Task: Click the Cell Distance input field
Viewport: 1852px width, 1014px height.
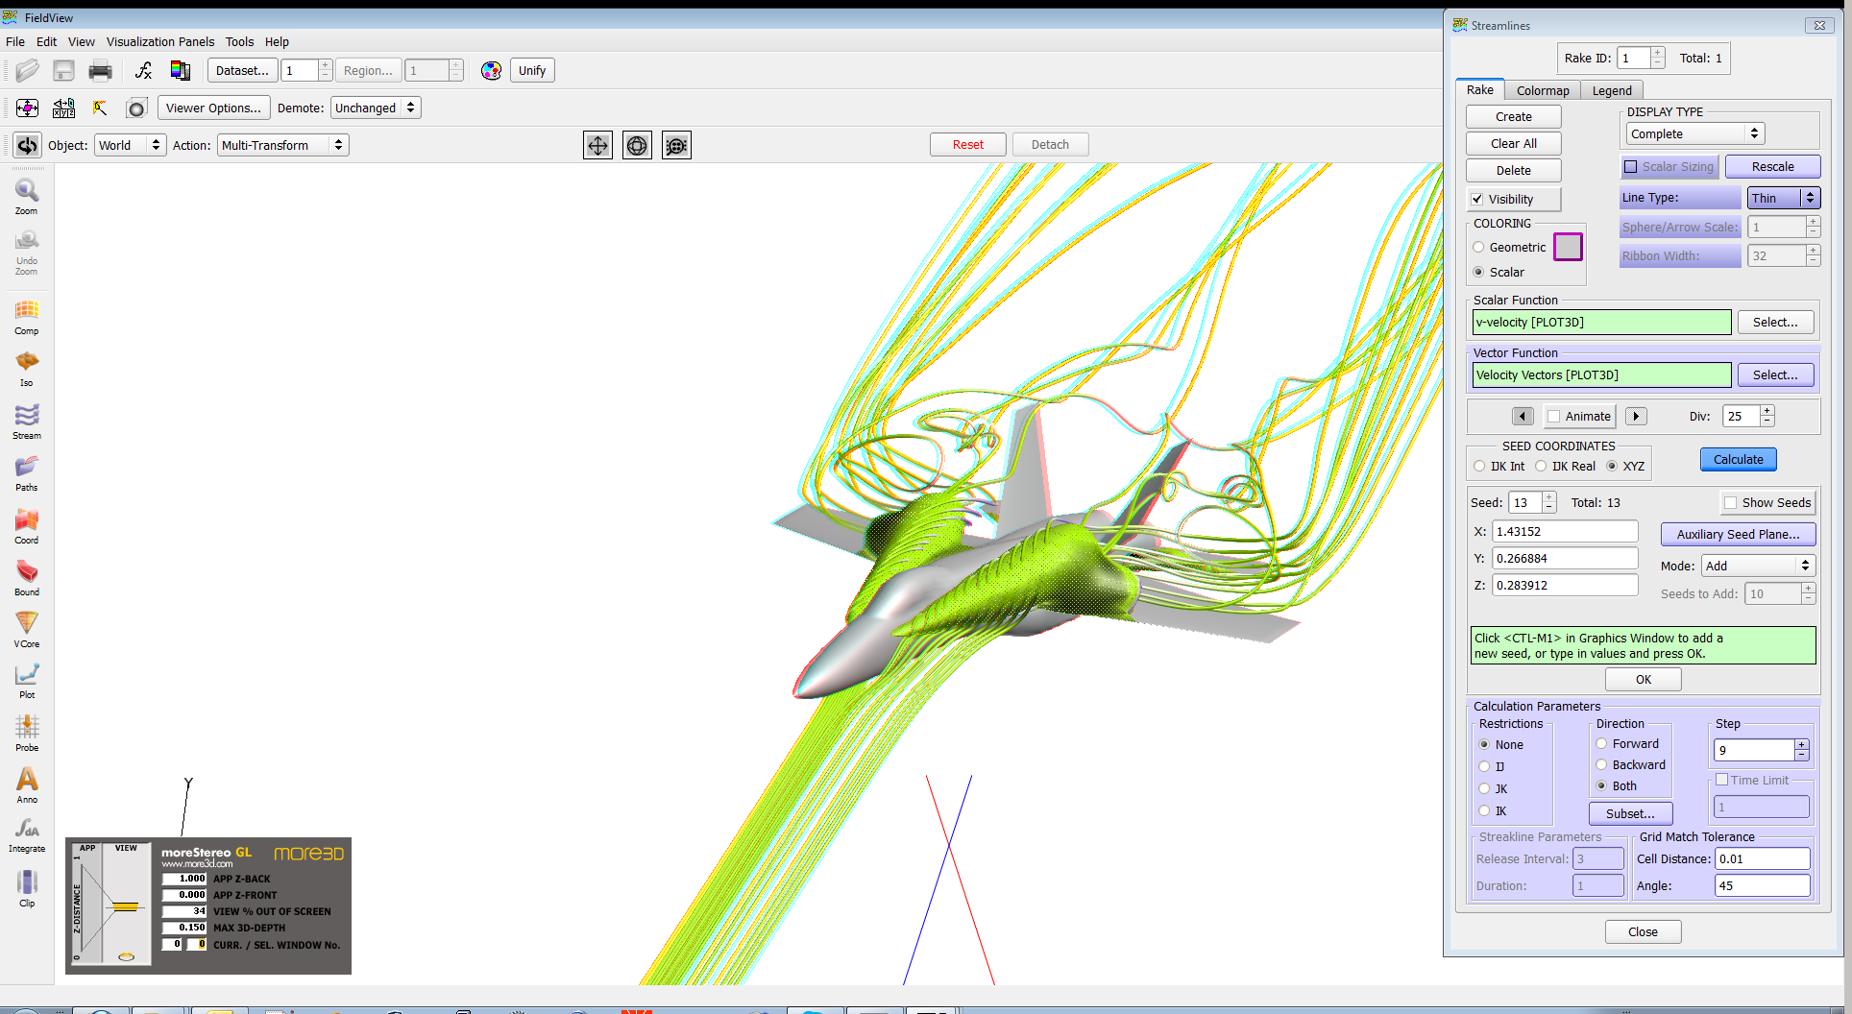Action: coord(1762,858)
